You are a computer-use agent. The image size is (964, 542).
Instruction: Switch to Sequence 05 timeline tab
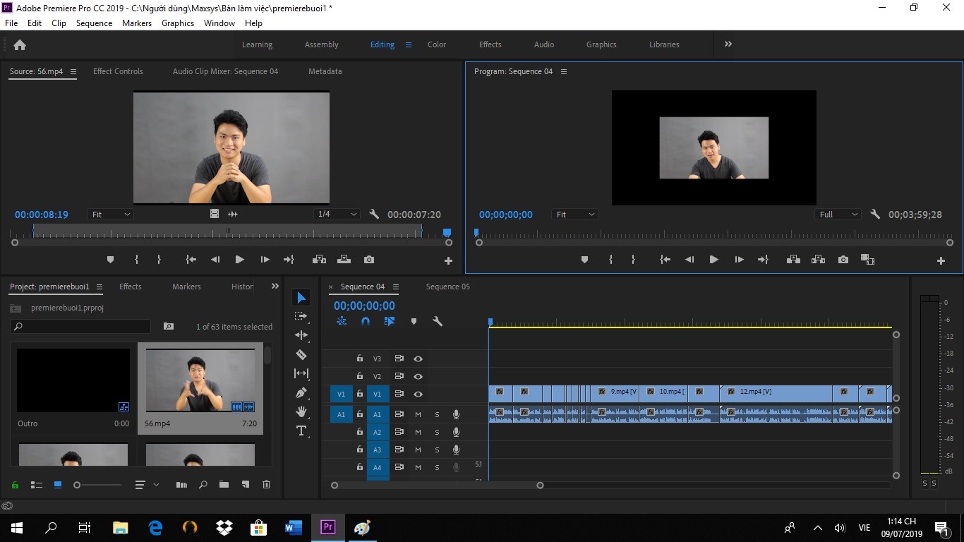[447, 287]
